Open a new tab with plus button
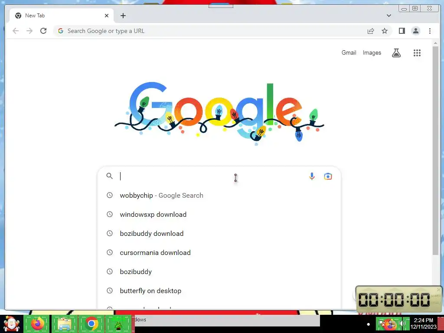 (x=123, y=16)
